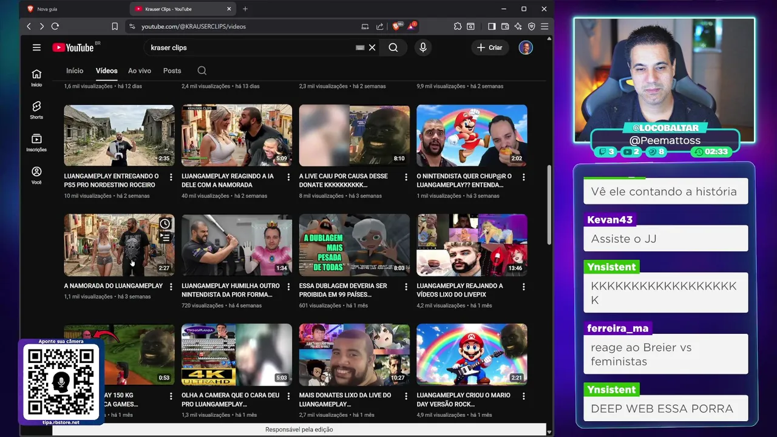This screenshot has height=437, width=777.
Task: Open options for HUMILHA OUTRO NINTENDISTA video
Action: click(288, 286)
